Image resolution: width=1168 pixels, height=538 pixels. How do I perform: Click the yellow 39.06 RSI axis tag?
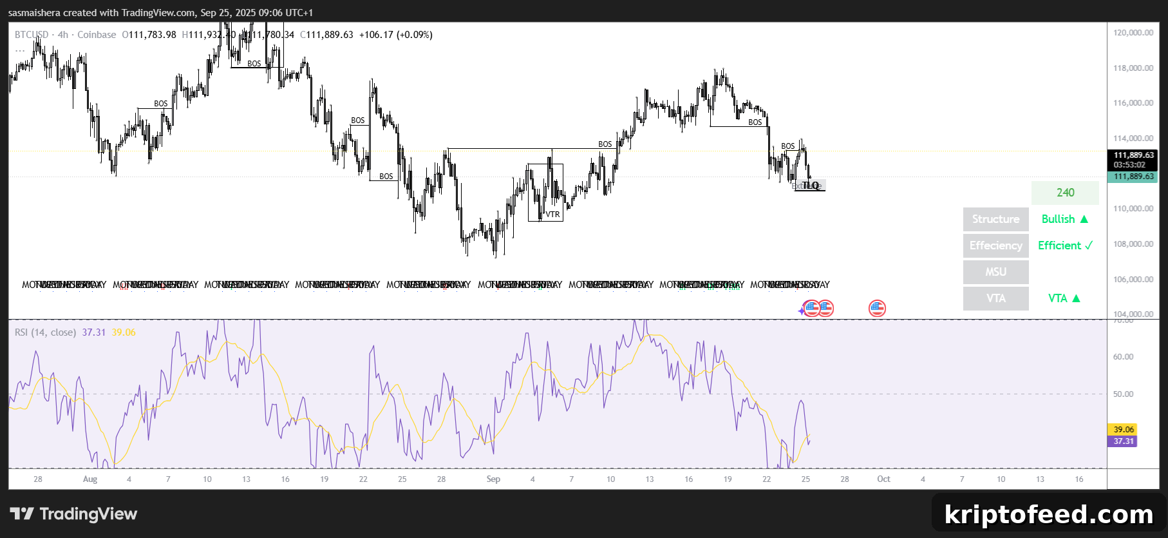tap(1123, 430)
